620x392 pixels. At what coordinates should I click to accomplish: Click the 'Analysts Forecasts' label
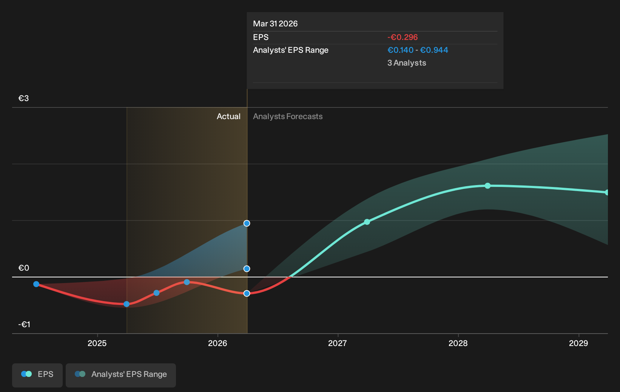(x=288, y=116)
